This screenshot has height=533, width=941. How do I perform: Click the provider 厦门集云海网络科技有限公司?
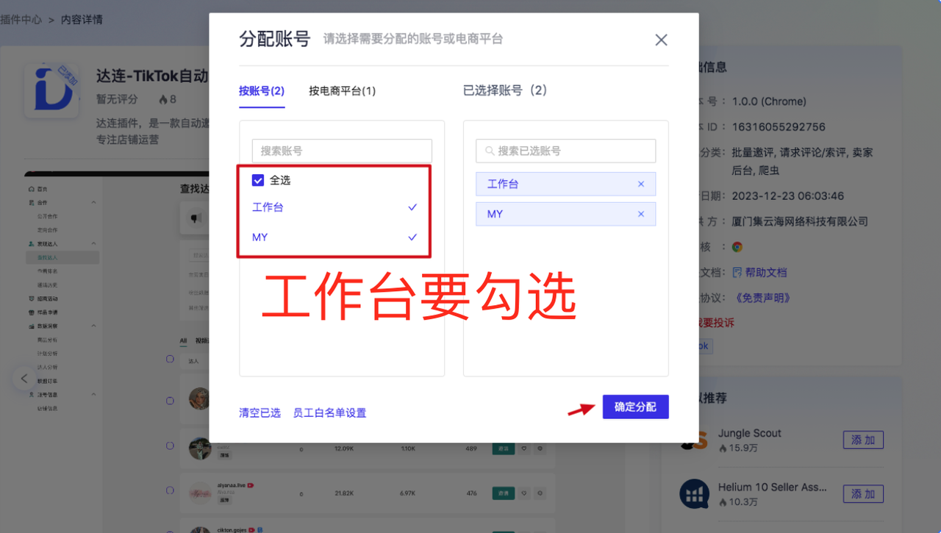coord(801,221)
